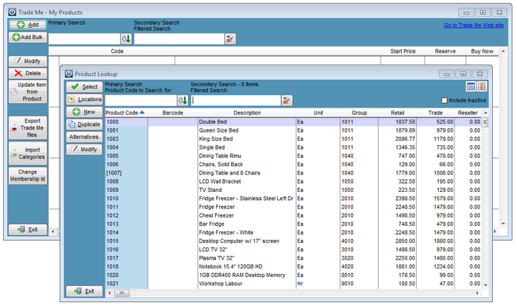Image resolution: width=517 pixels, height=307 pixels.
Task: Select the TV Stand row
Action: coord(293,190)
